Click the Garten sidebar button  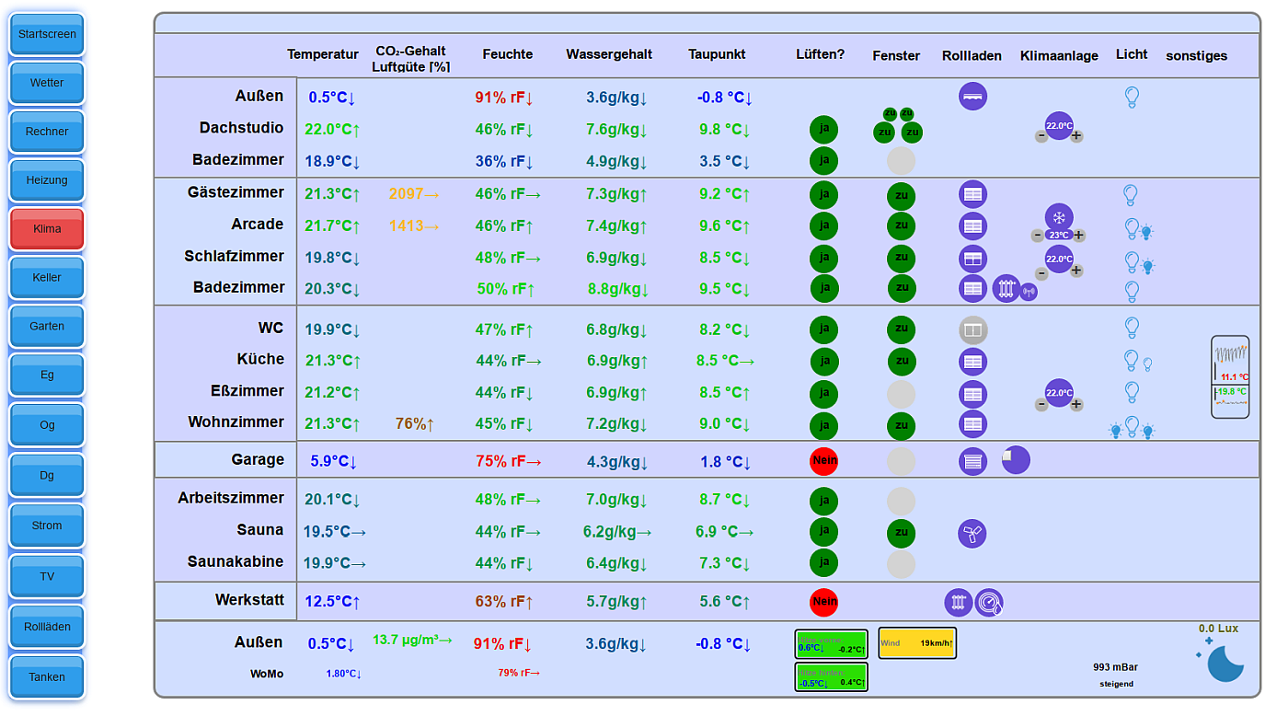tap(47, 327)
